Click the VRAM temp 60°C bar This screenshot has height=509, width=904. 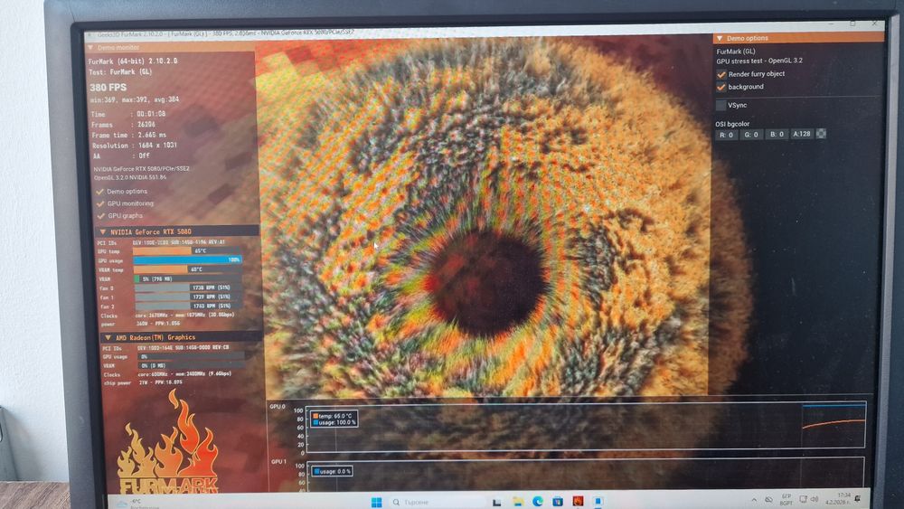[188, 269]
